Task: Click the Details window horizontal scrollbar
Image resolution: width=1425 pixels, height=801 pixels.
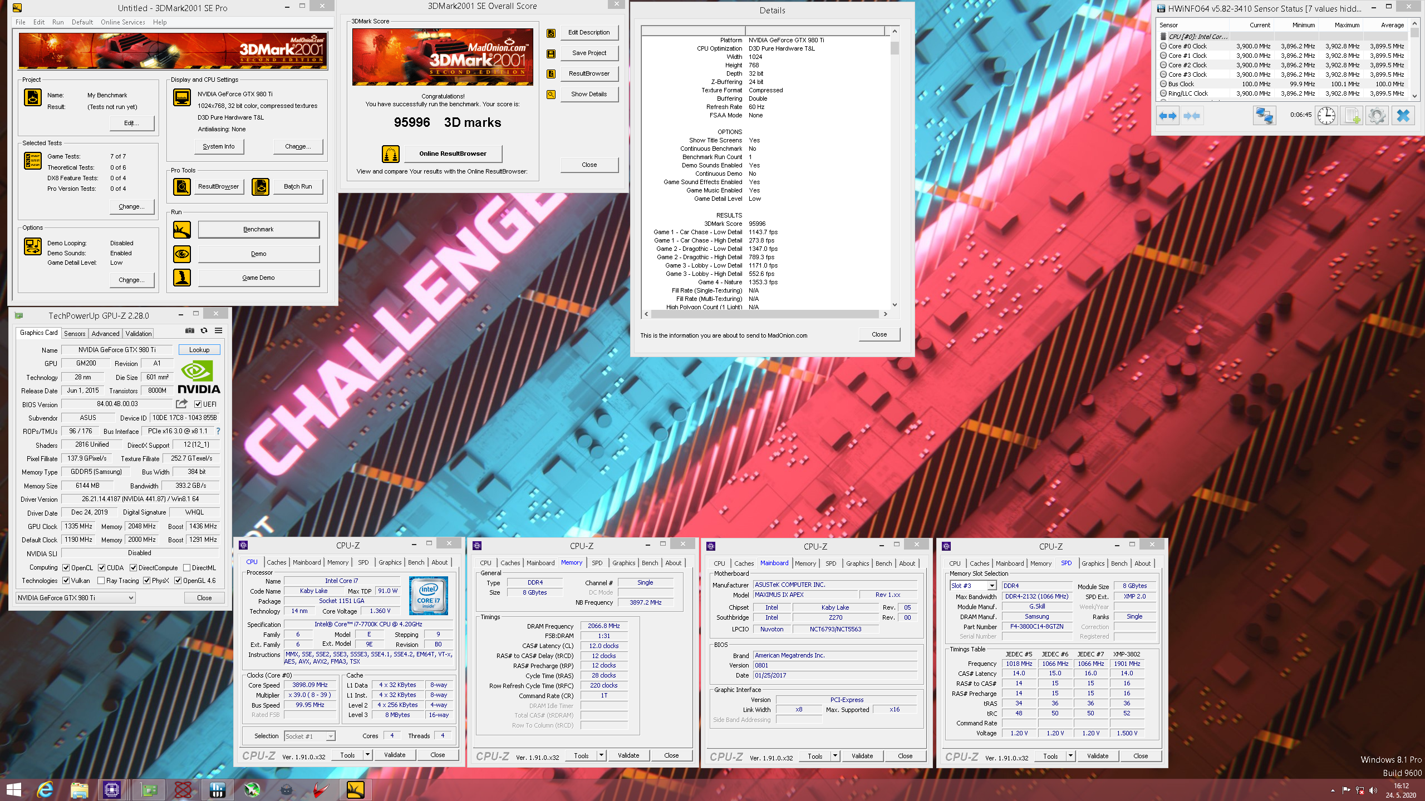Action: coord(765,314)
